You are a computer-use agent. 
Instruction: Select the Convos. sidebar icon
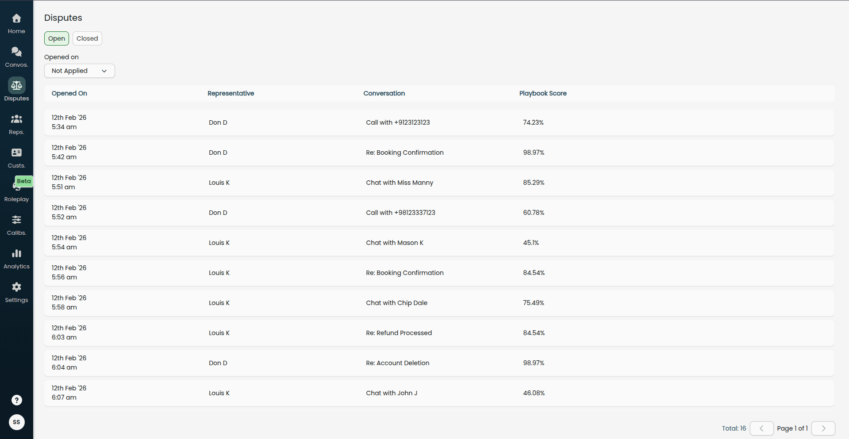[16, 56]
